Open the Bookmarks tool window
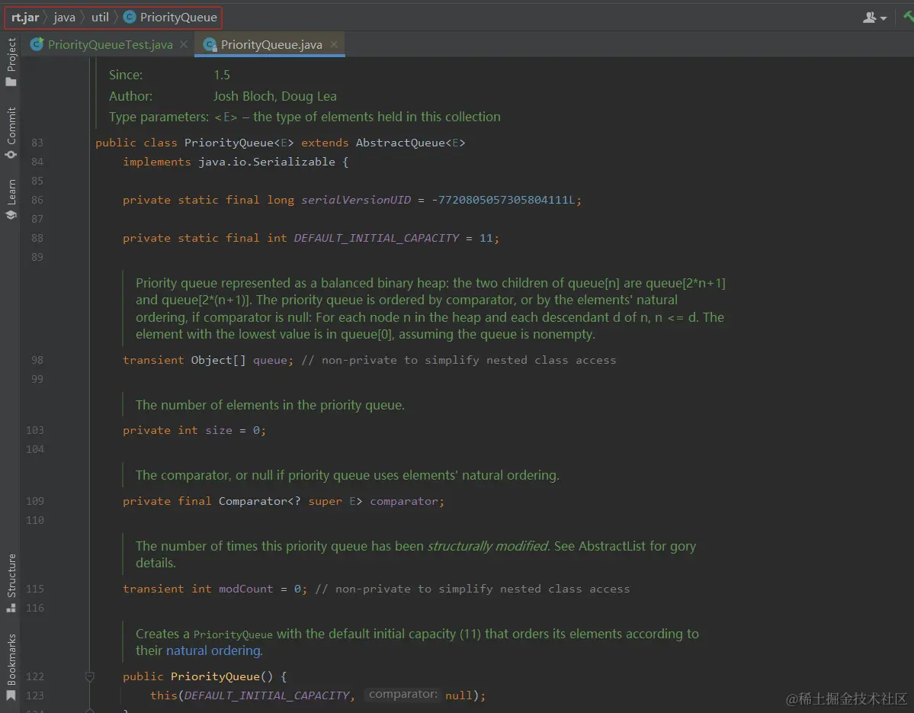This screenshot has width=914, height=713. (11, 667)
